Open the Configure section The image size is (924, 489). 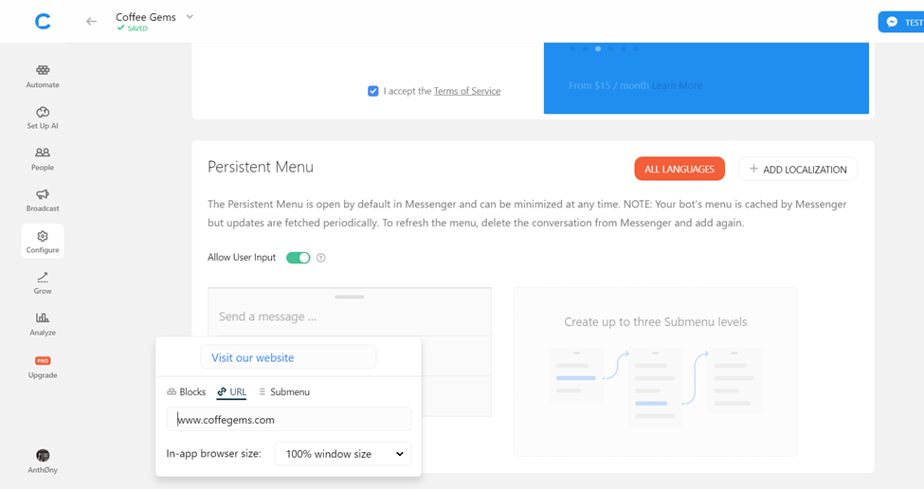[43, 242]
